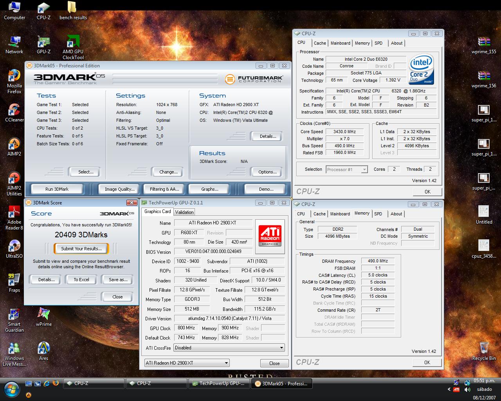501x401 pixels.
Task: Click Demo button in 3DMark05
Action: [266, 189]
